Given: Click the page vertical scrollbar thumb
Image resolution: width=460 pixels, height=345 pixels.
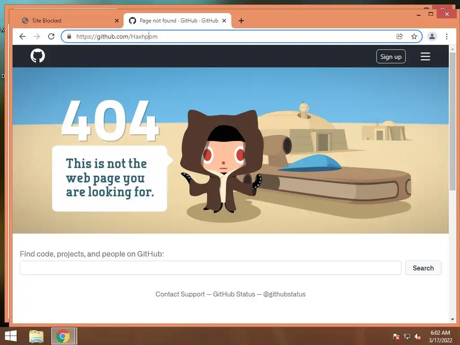Looking at the screenshot, I should (452, 121).
